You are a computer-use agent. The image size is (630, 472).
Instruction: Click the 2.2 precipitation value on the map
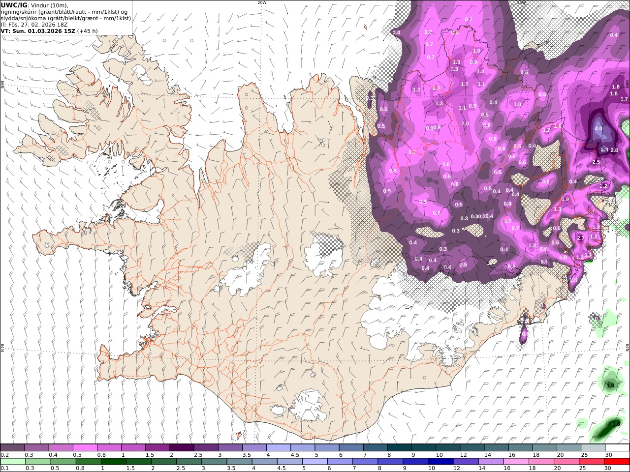click(603, 186)
